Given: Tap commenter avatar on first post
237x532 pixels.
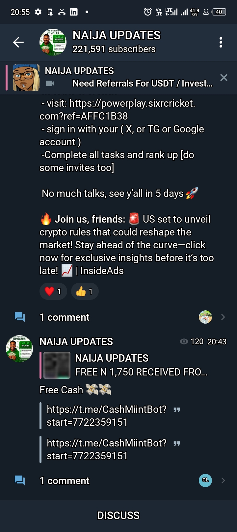Looking at the screenshot, I should [x=205, y=317].
